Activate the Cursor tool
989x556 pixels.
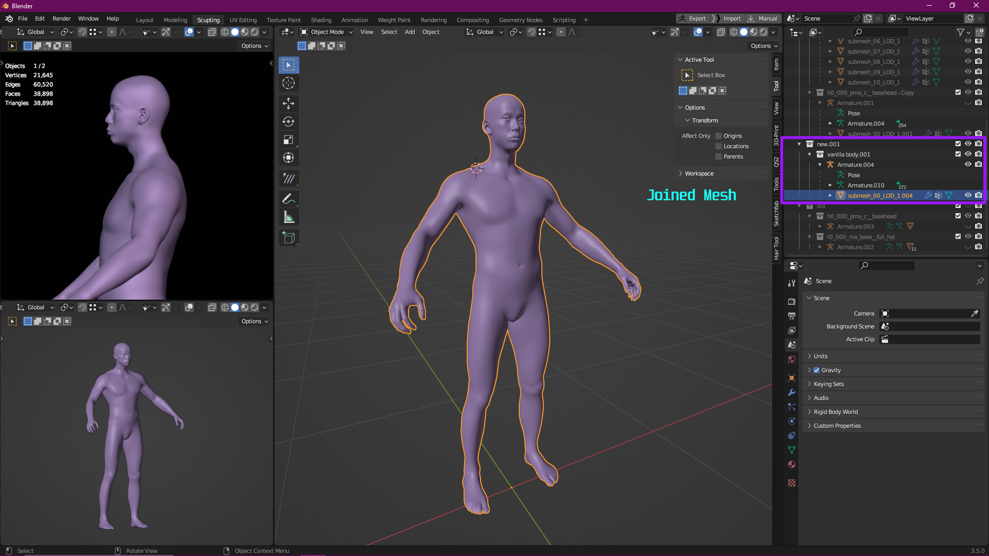(x=288, y=83)
